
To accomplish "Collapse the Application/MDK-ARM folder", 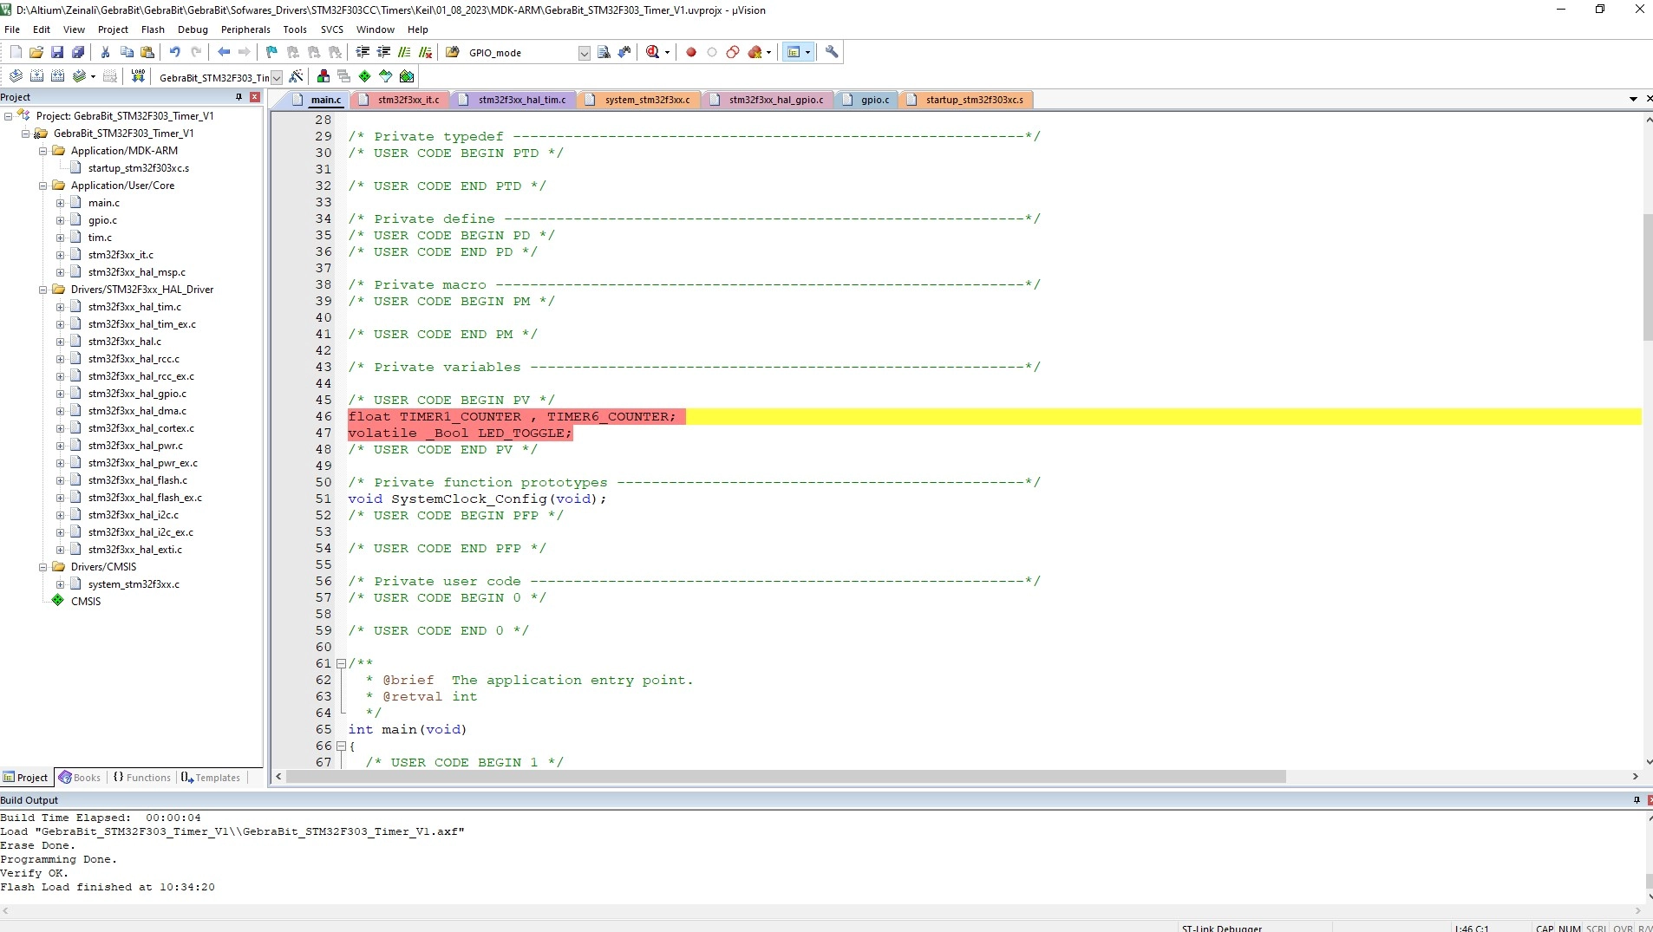I will click(x=42, y=151).
